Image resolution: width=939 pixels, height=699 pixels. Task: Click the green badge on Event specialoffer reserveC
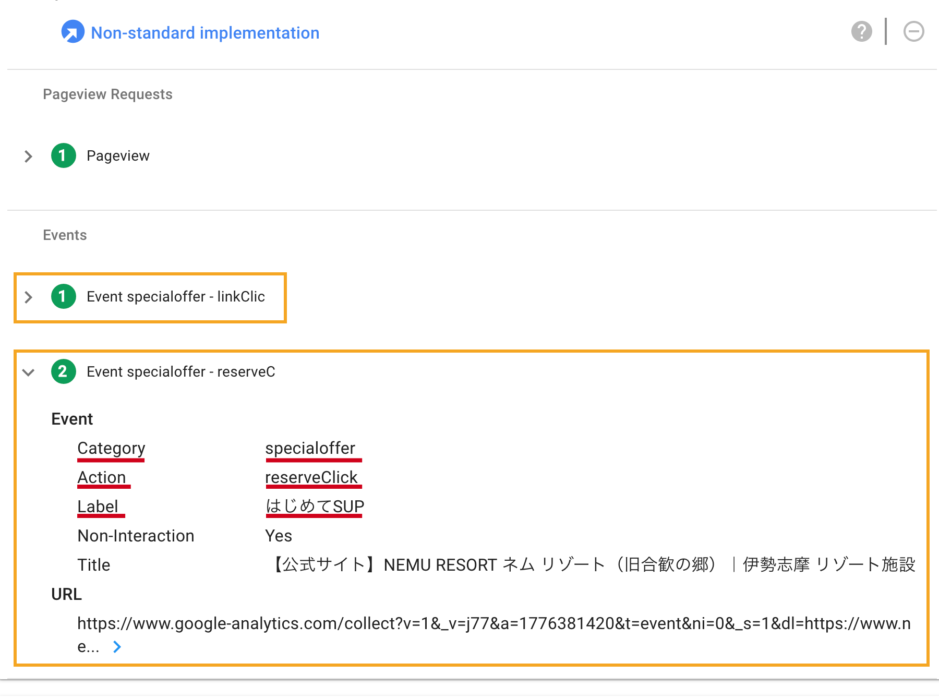tap(63, 372)
